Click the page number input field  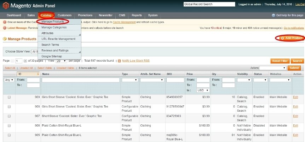[x=19, y=61]
